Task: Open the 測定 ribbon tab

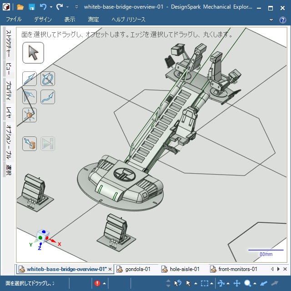Action: (x=93, y=19)
